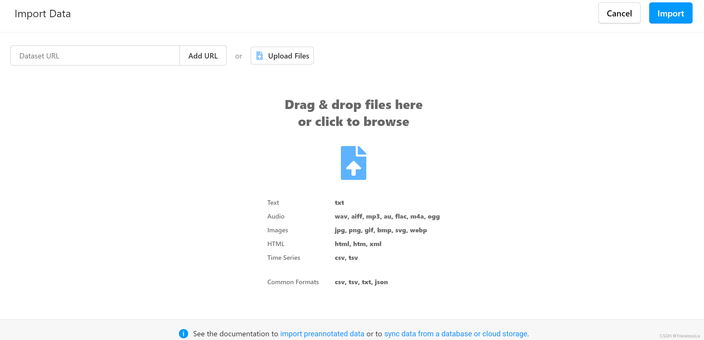Click the csv, tsv, txt, json formats text
This screenshot has height=340, width=704.
361,282
